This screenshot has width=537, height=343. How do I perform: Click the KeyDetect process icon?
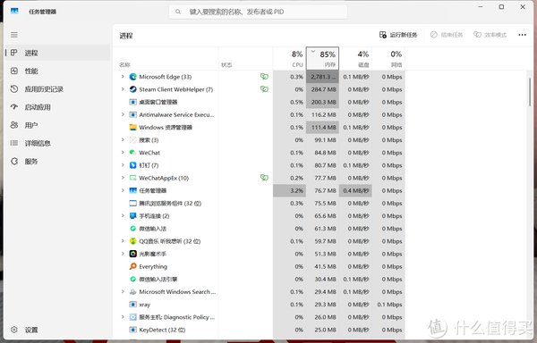tap(132, 330)
